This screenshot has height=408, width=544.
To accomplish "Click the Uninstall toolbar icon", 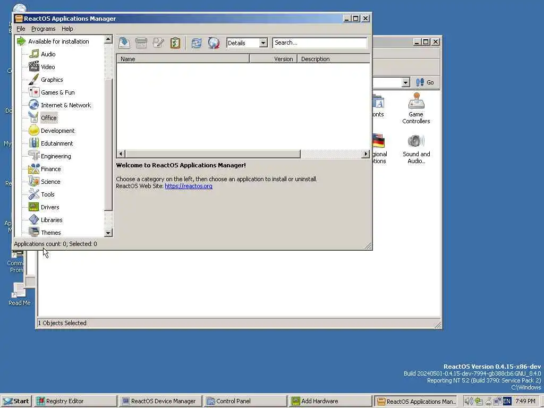I will [141, 43].
